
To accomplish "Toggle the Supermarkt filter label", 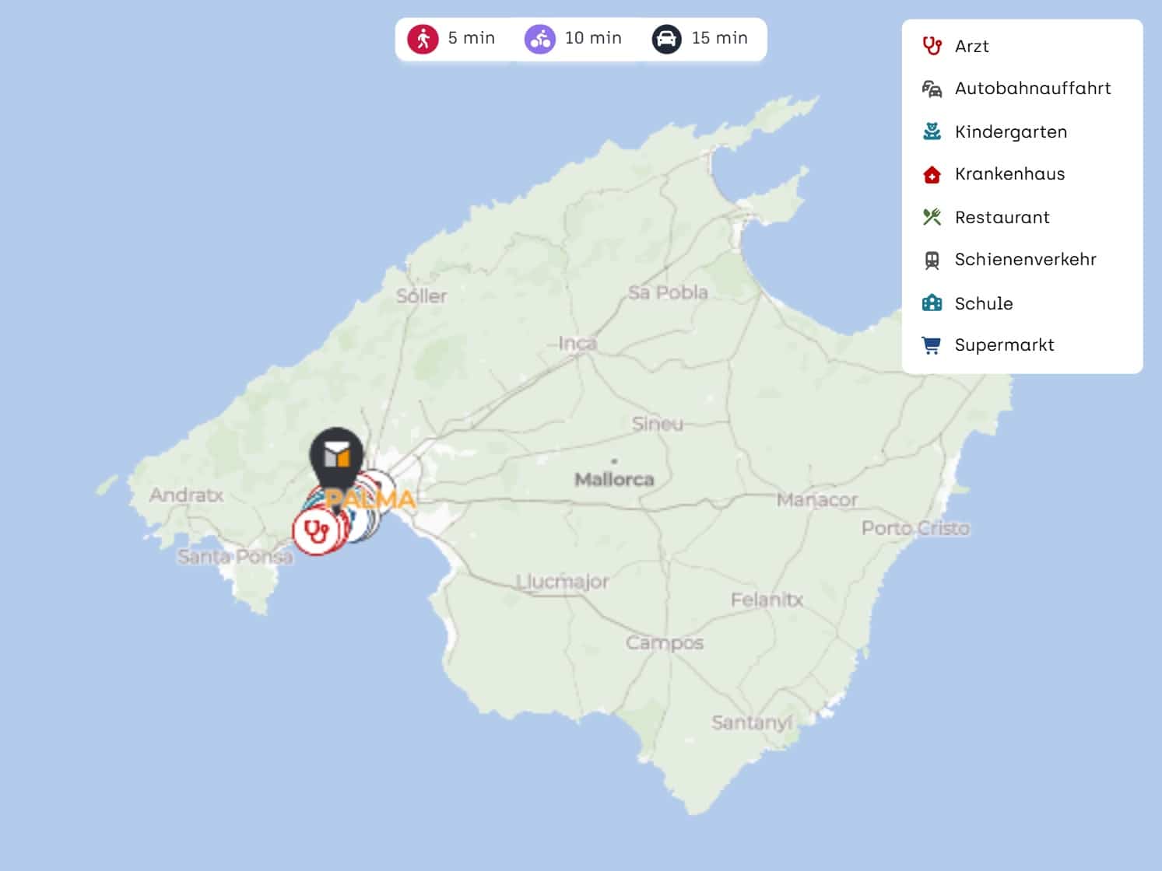I will click(1004, 345).
